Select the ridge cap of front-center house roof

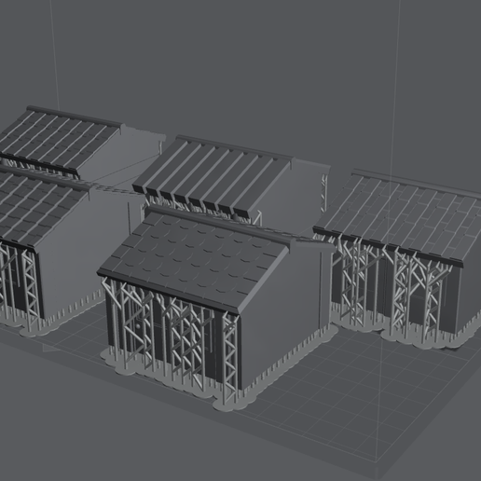click(217, 223)
